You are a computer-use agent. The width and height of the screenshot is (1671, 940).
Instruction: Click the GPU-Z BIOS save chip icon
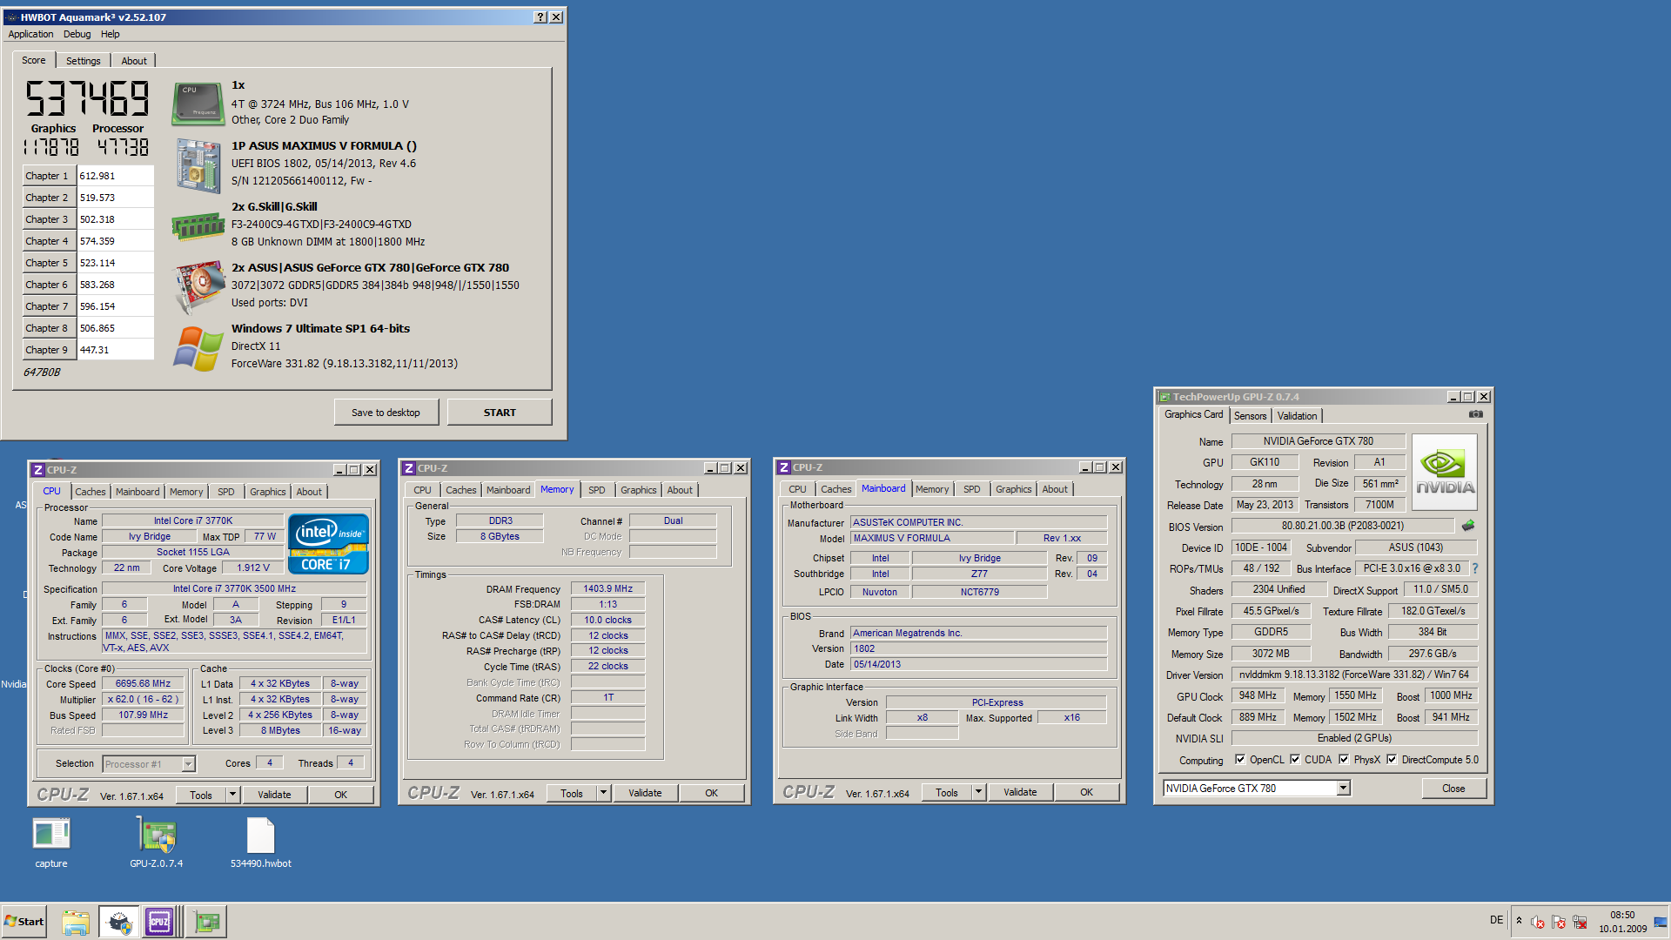pyautogui.click(x=1468, y=526)
